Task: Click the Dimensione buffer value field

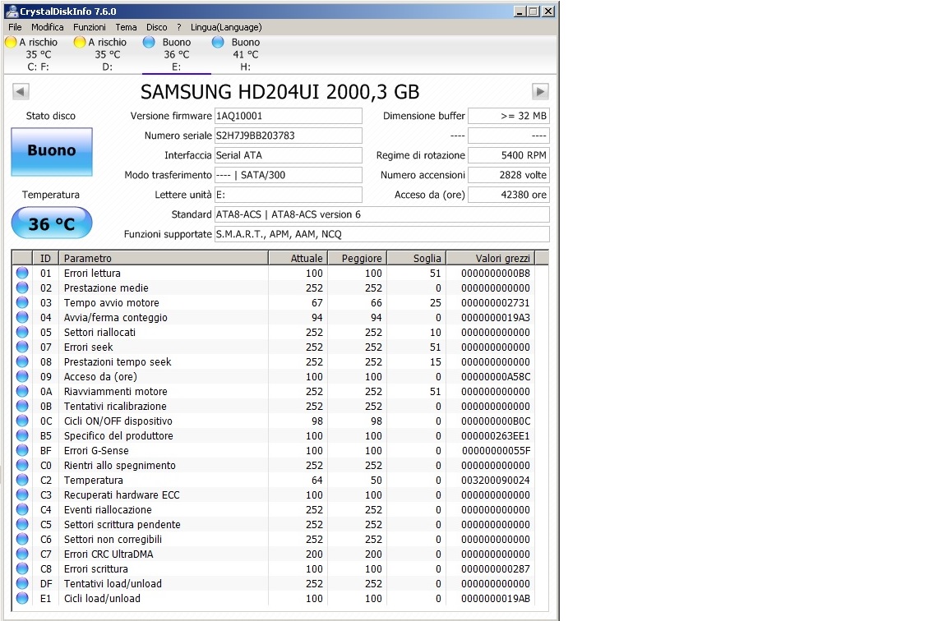Action: pyautogui.click(x=509, y=116)
